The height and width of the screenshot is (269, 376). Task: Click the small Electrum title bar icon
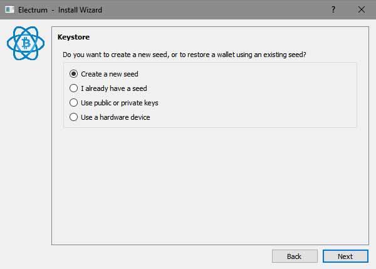[9, 9]
